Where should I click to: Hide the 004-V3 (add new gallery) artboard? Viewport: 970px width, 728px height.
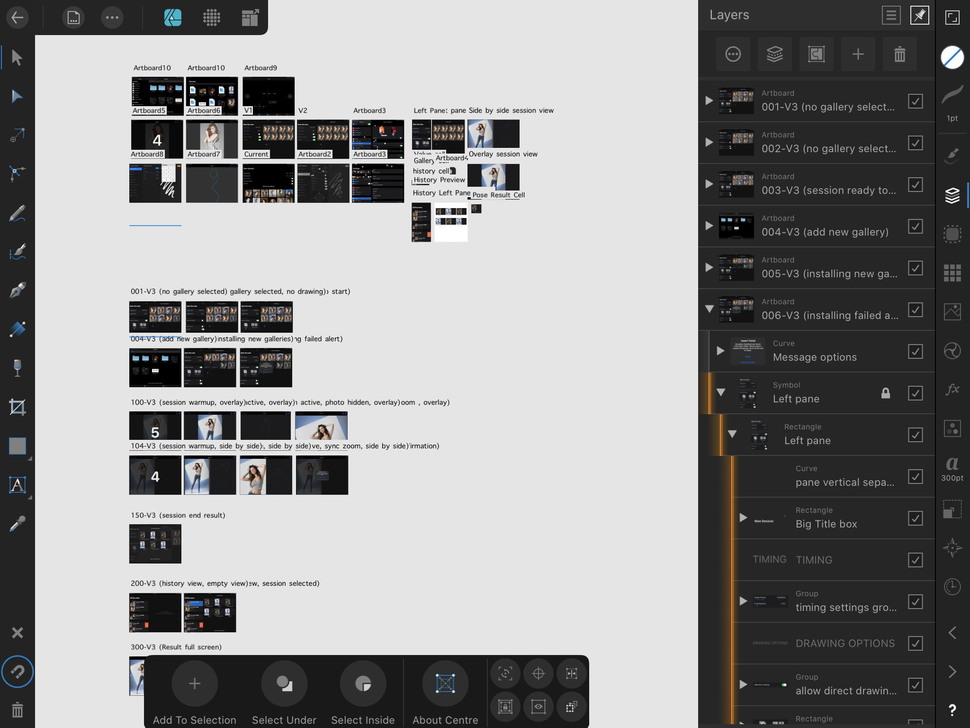[915, 226]
